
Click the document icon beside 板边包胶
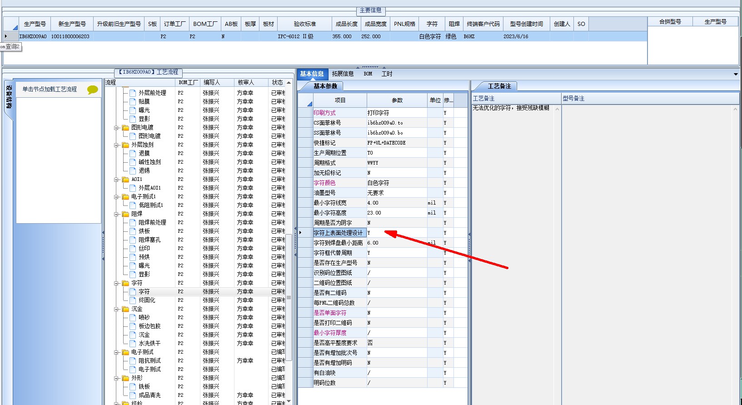(133, 326)
